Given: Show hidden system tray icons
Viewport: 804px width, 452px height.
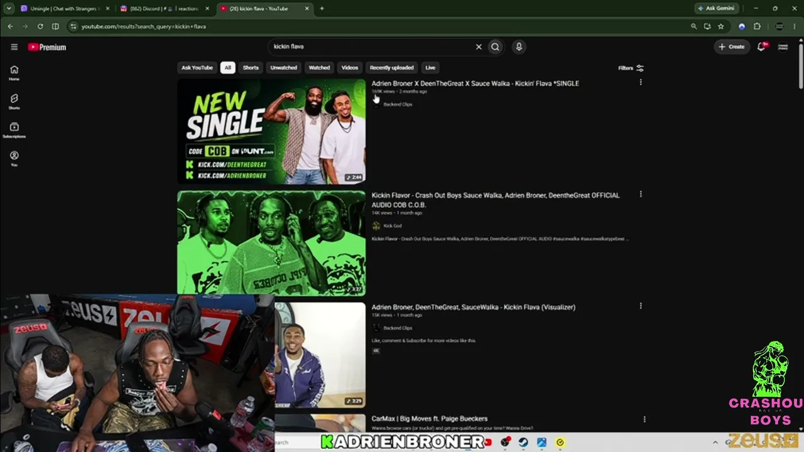Looking at the screenshot, I should click(715, 443).
